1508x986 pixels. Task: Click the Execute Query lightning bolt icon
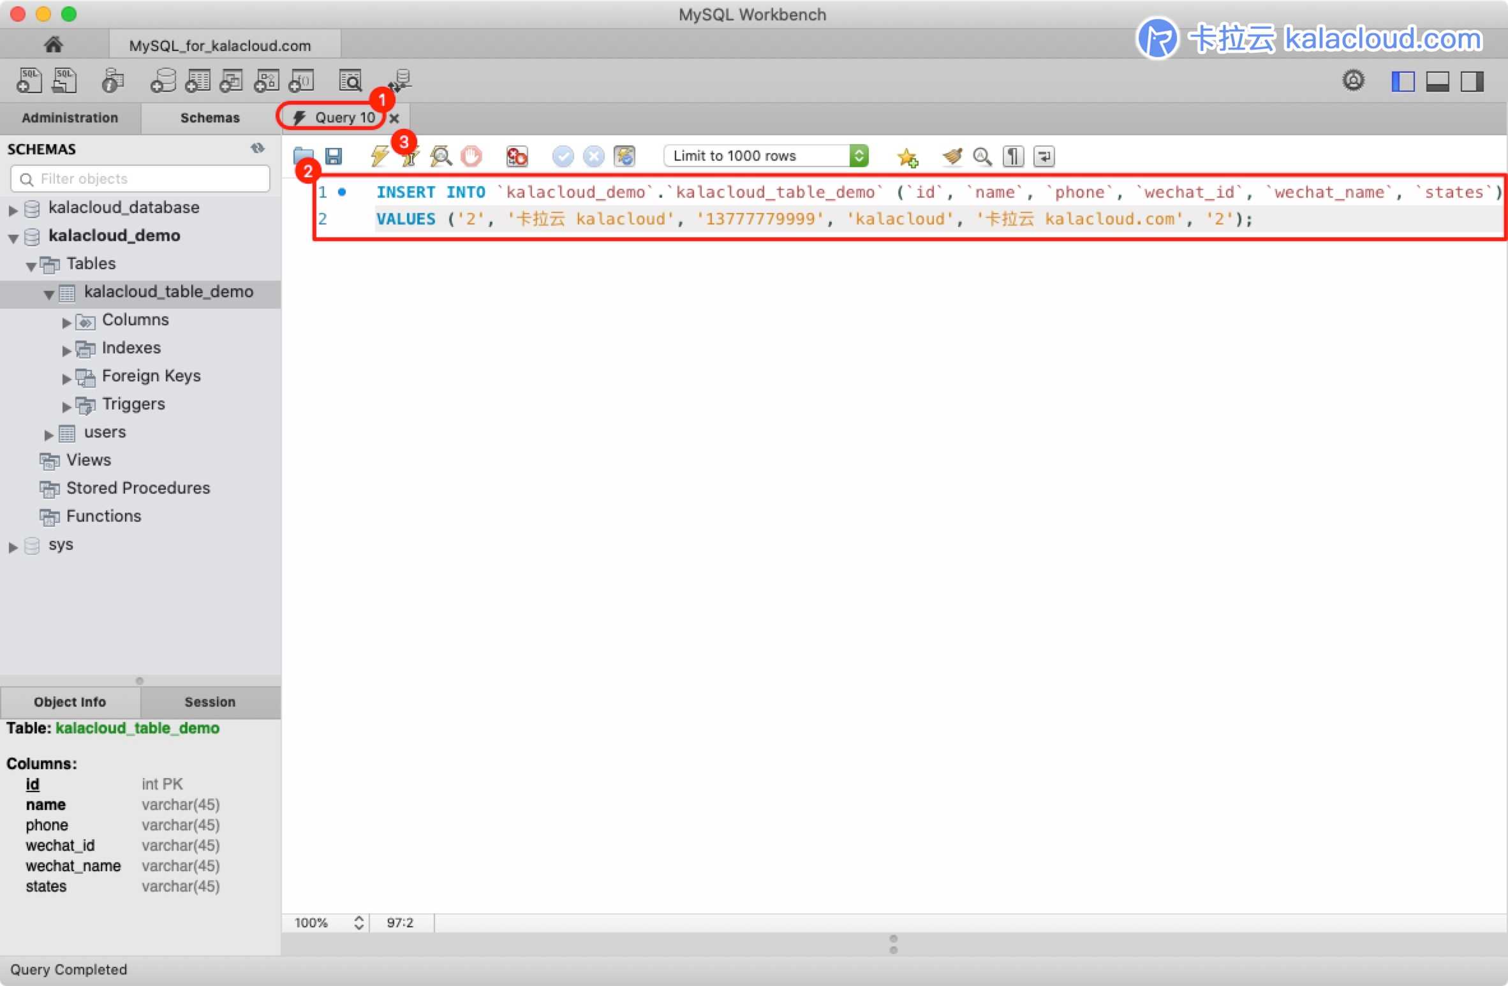380,155
